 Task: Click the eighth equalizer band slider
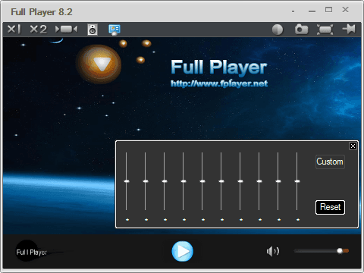(259, 181)
